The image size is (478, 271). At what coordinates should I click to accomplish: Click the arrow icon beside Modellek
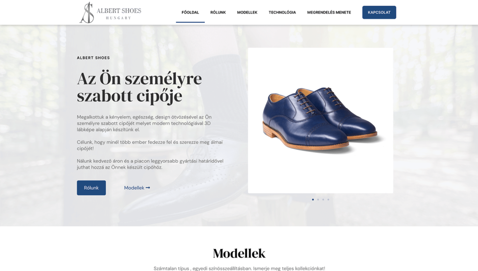pos(148,188)
